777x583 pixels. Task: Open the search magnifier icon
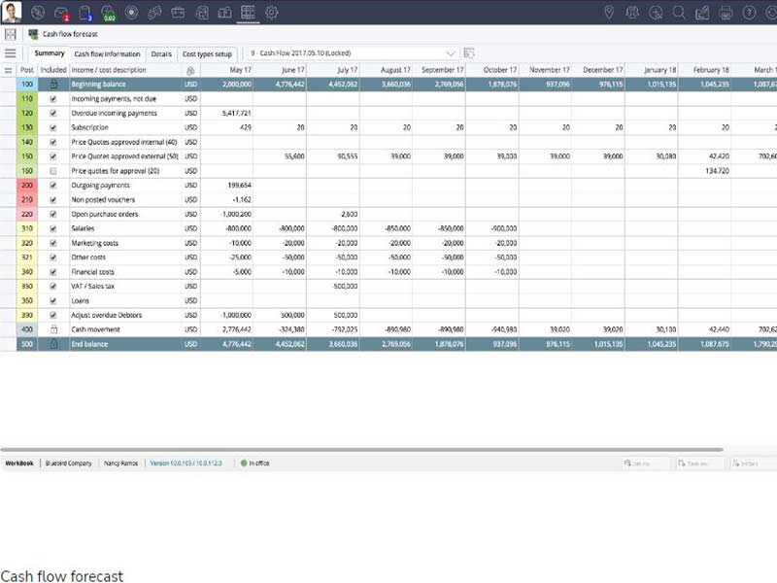click(x=680, y=12)
